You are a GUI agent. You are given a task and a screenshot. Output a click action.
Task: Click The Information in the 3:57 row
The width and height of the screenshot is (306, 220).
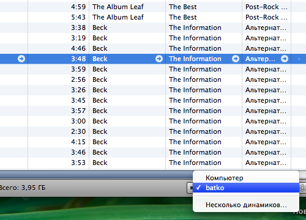pyautogui.click(x=195, y=111)
